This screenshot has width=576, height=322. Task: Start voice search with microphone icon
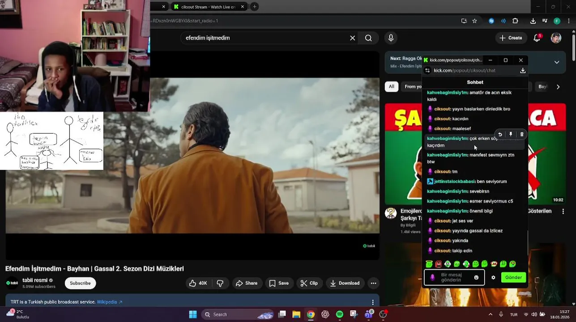point(391,38)
